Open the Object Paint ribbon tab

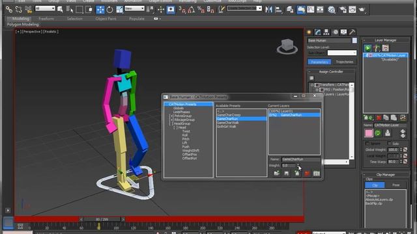pyautogui.click(x=106, y=19)
